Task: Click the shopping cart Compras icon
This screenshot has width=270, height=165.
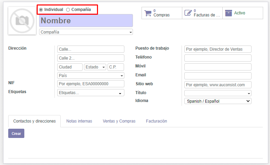Action: point(148,13)
